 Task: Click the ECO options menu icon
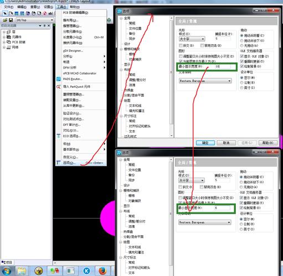(x=59, y=136)
